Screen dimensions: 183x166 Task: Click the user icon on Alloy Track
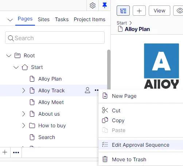point(87,90)
